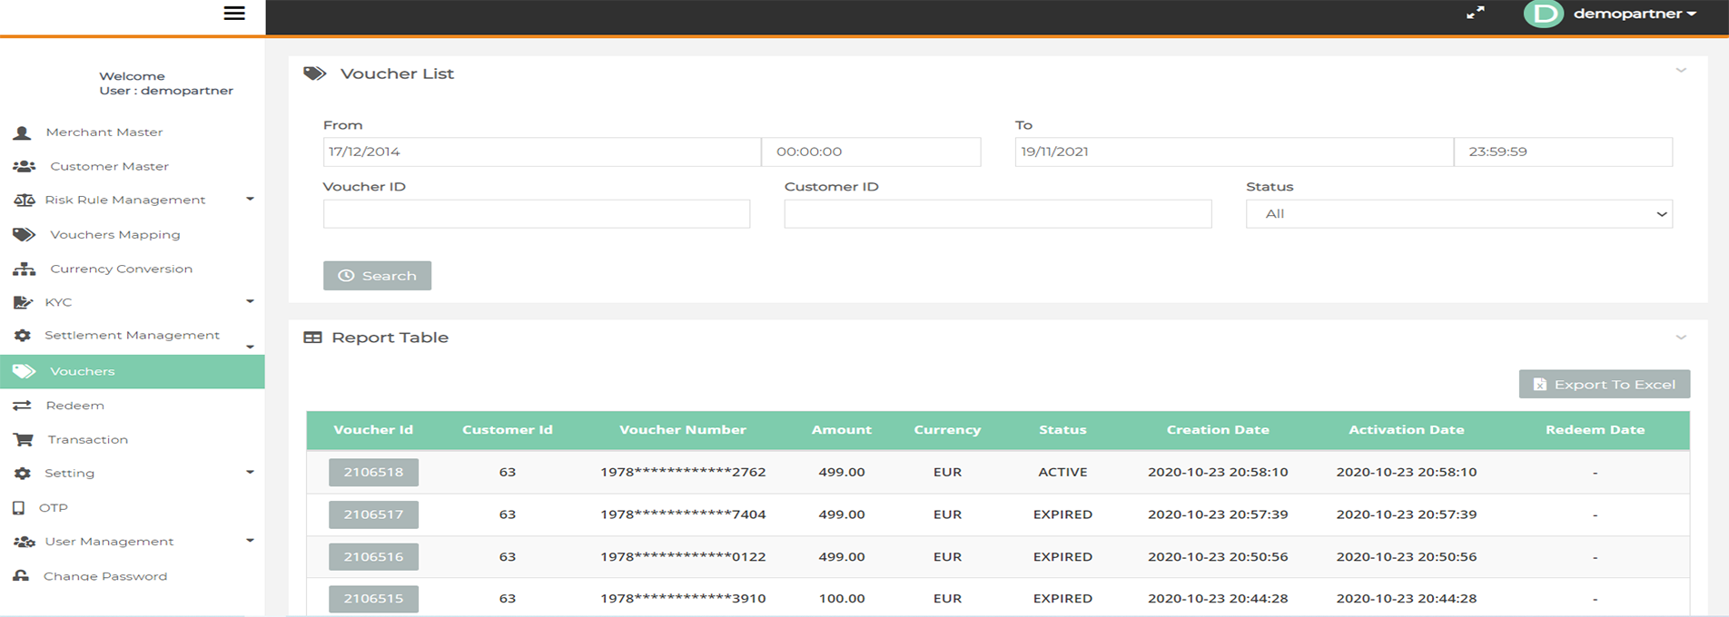
Task: Collapse the Voucher List panel
Action: tap(1681, 71)
